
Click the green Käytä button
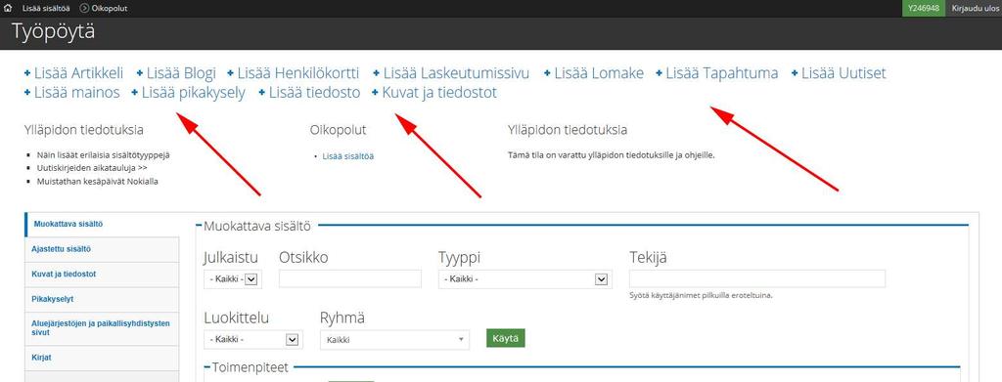[506, 338]
